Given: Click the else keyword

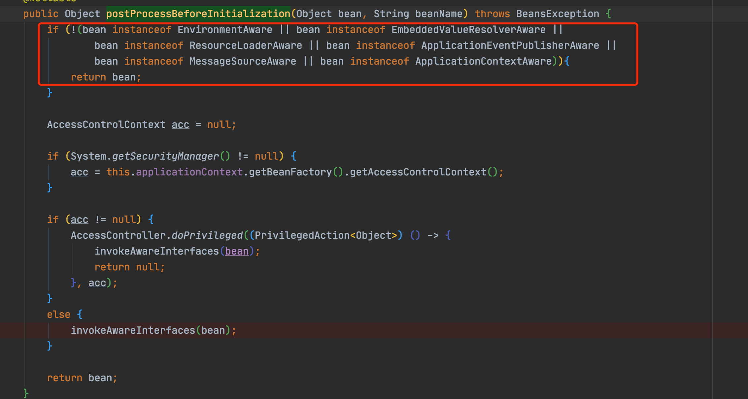Looking at the screenshot, I should (58, 315).
